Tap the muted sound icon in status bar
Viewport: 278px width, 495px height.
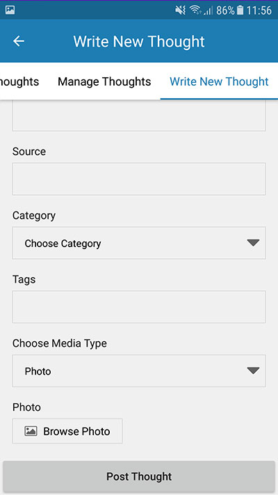[x=180, y=10]
